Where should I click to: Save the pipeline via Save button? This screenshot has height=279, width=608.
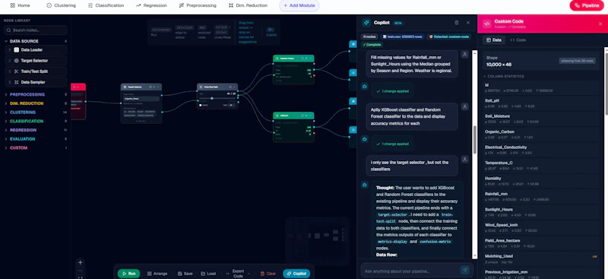pyautogui.click(x=185, y=274)
